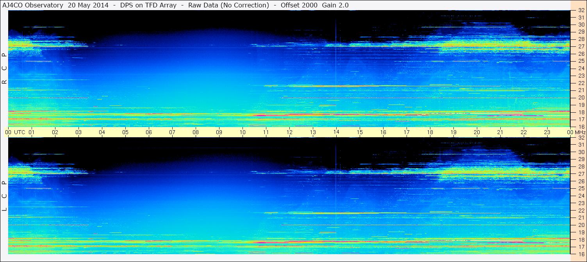Click 19 MHz label on LCP scale
This screenshot has width=587, height=262.
tap(581, 232)
